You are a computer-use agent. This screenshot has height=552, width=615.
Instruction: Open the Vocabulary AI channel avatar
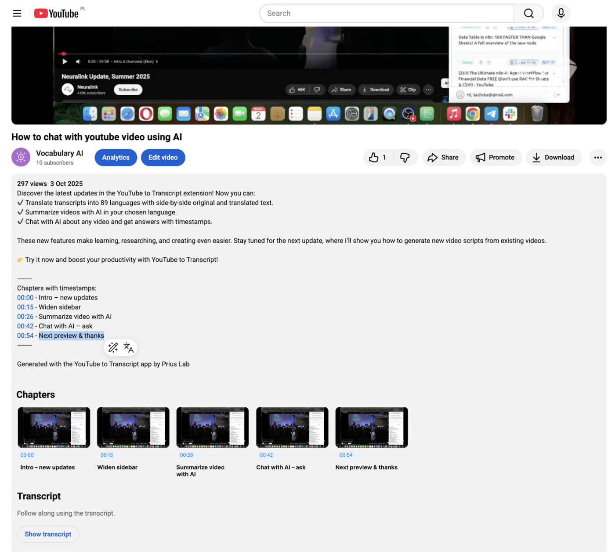click(x=21, y=157)
